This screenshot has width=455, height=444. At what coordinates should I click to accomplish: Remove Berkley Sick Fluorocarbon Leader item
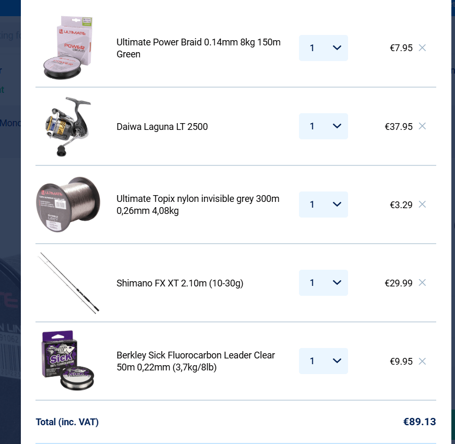click(422, 361)
